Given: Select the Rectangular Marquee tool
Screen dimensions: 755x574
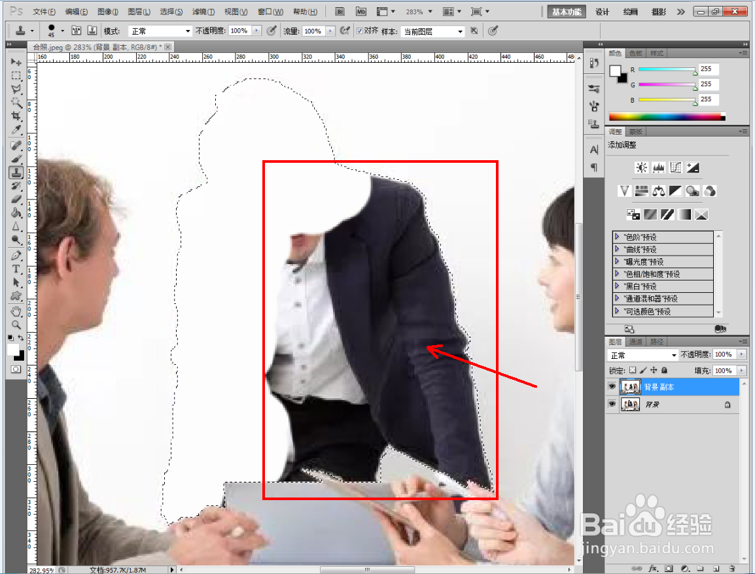Looking at the screenshot, I should [16, 76].
